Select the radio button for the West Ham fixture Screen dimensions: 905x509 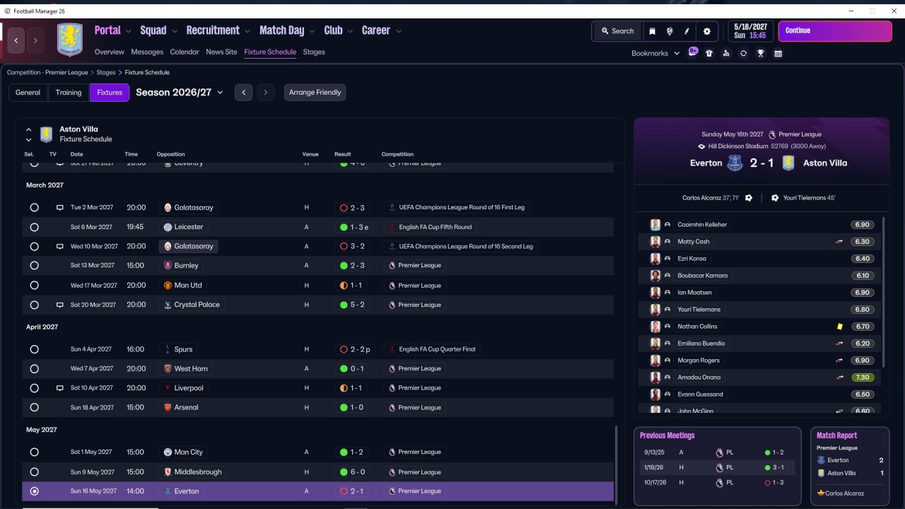(x=34, y=368)
